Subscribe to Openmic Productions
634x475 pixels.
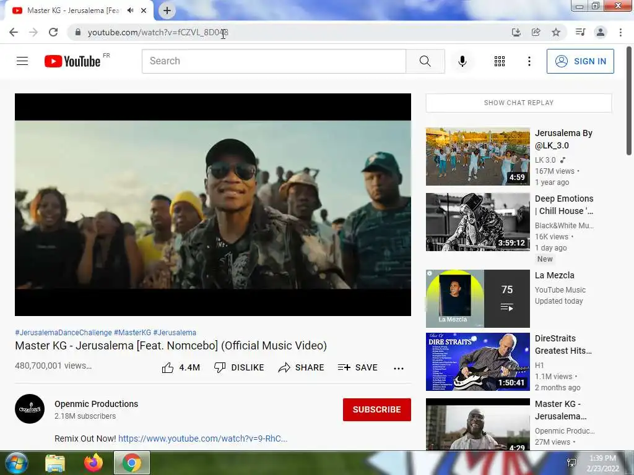click(x=377, y=409)
